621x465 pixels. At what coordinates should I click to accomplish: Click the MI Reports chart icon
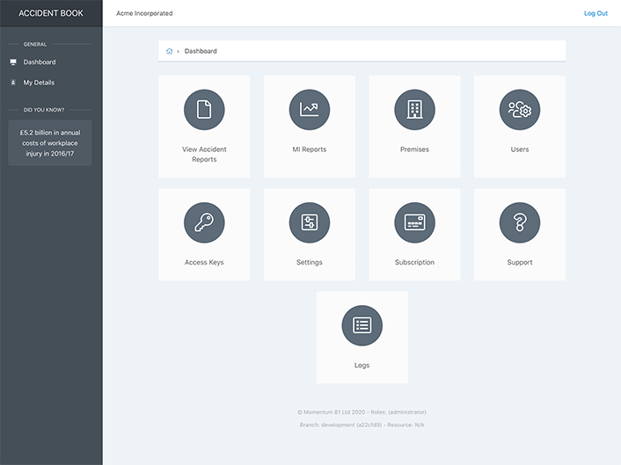click(x=309, y=110)
